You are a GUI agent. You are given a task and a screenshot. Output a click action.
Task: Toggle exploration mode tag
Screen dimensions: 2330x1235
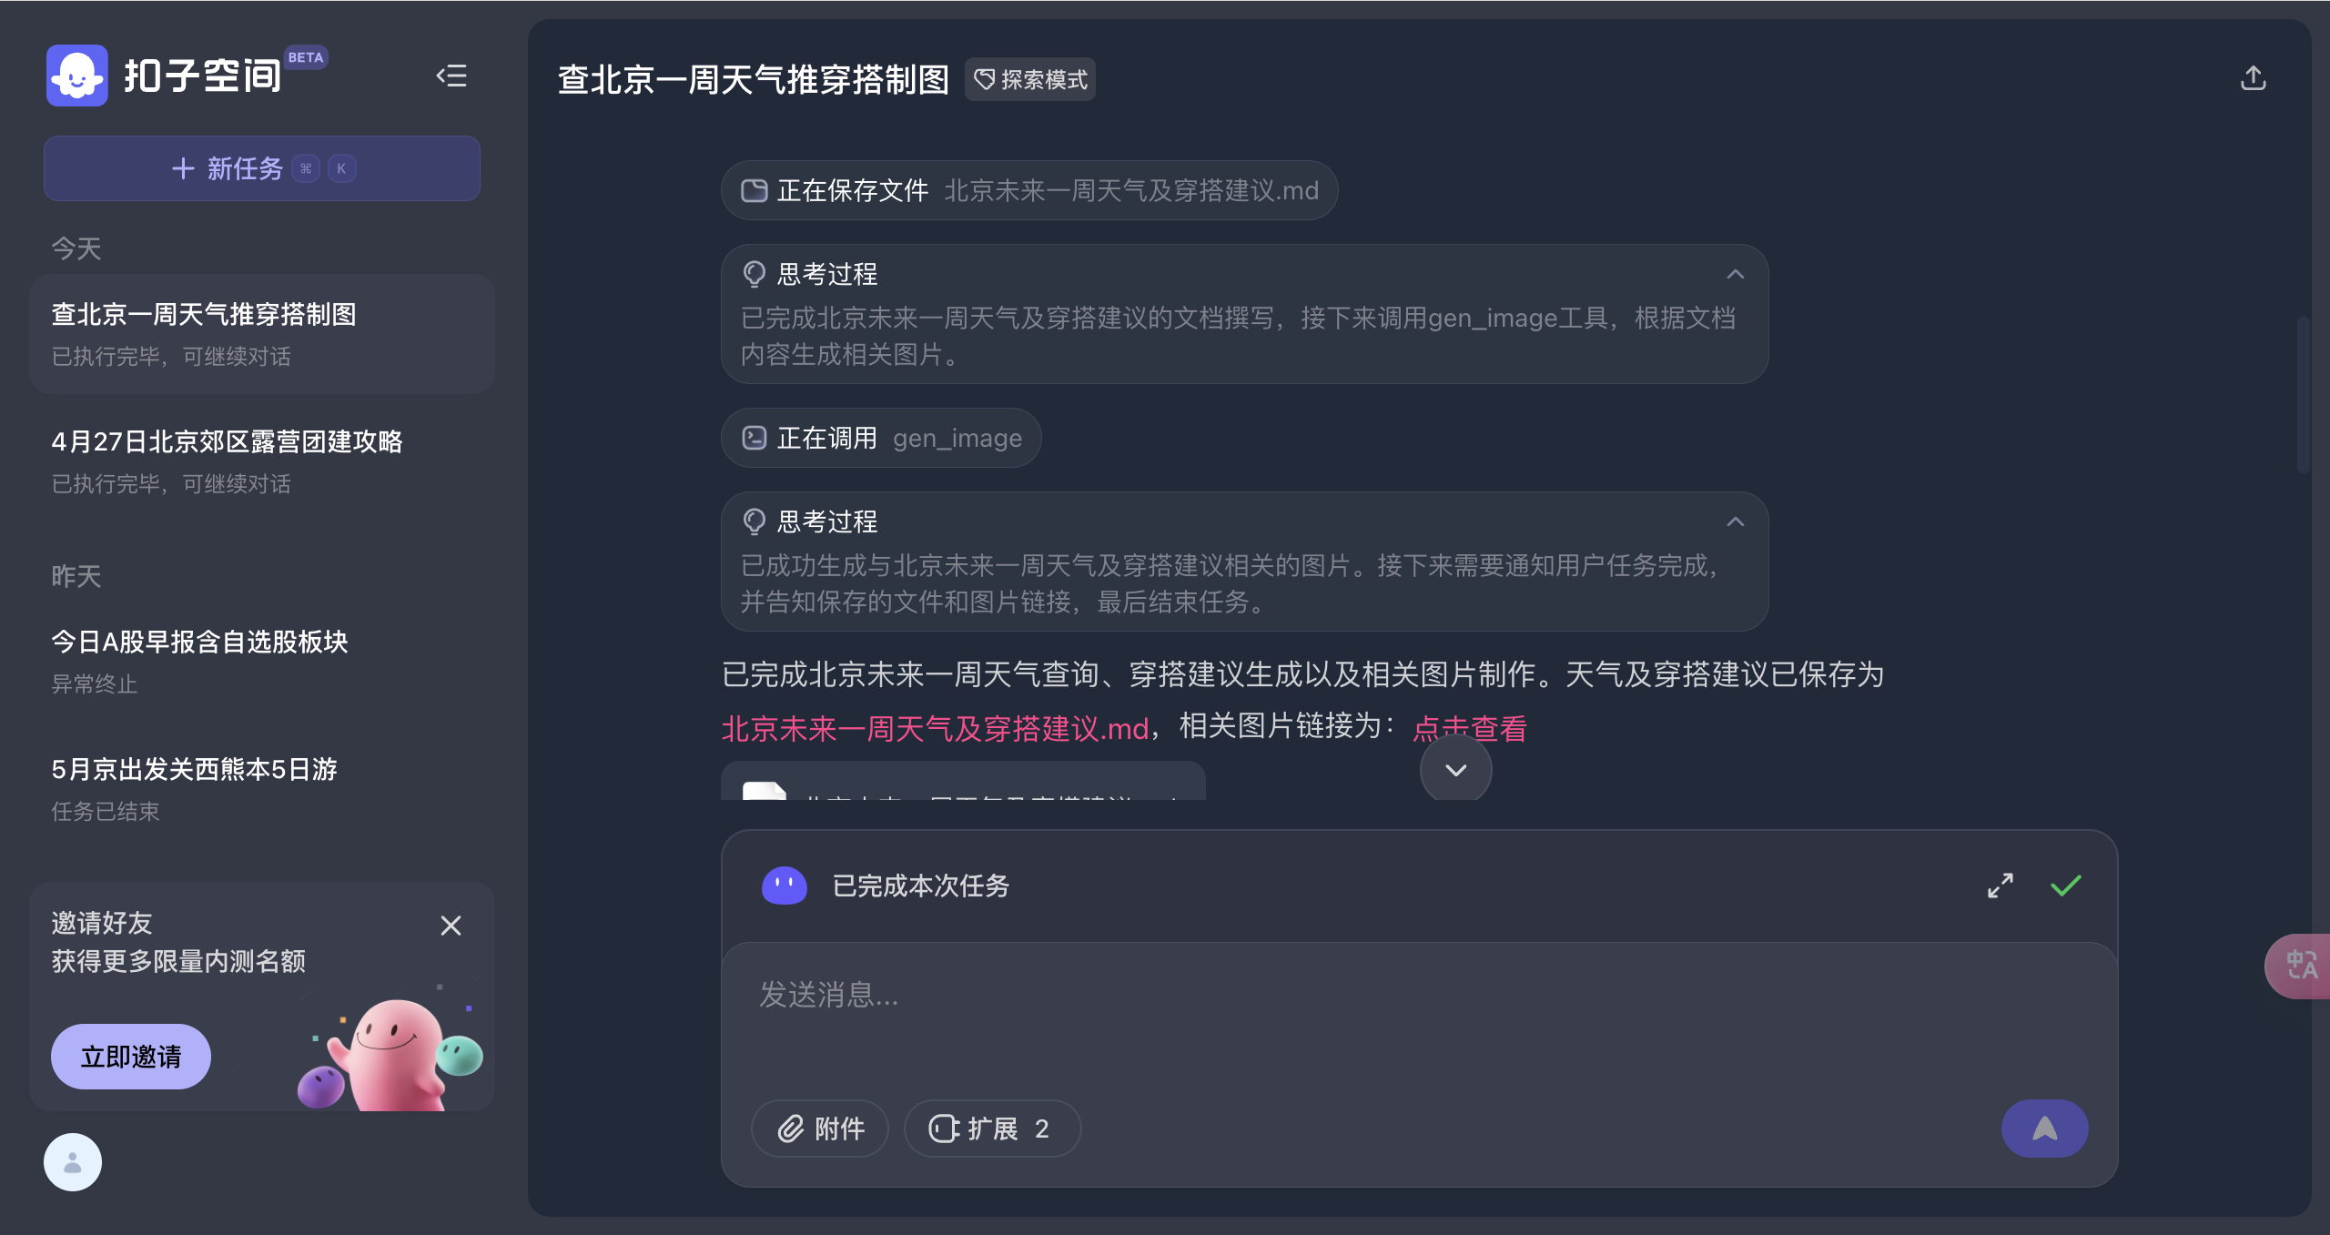coord(1030,80)
